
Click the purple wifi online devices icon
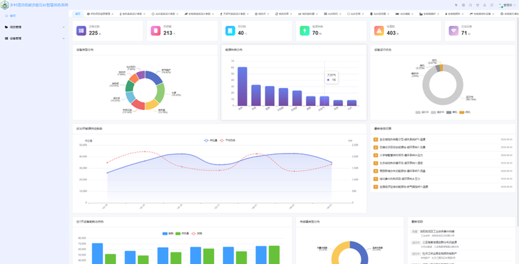point(453,30)
